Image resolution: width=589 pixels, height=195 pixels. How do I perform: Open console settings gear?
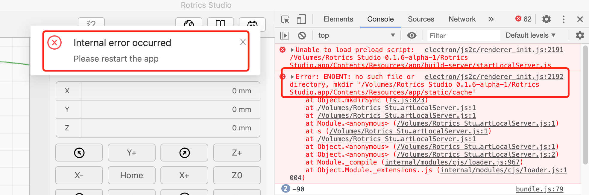580,35
